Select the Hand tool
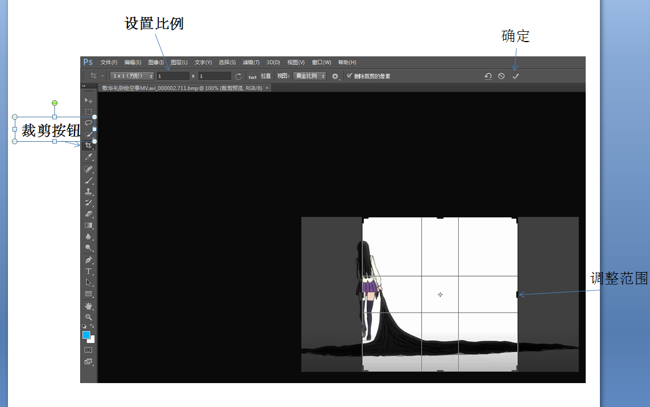Screen dimensions: 650x407 88,306
